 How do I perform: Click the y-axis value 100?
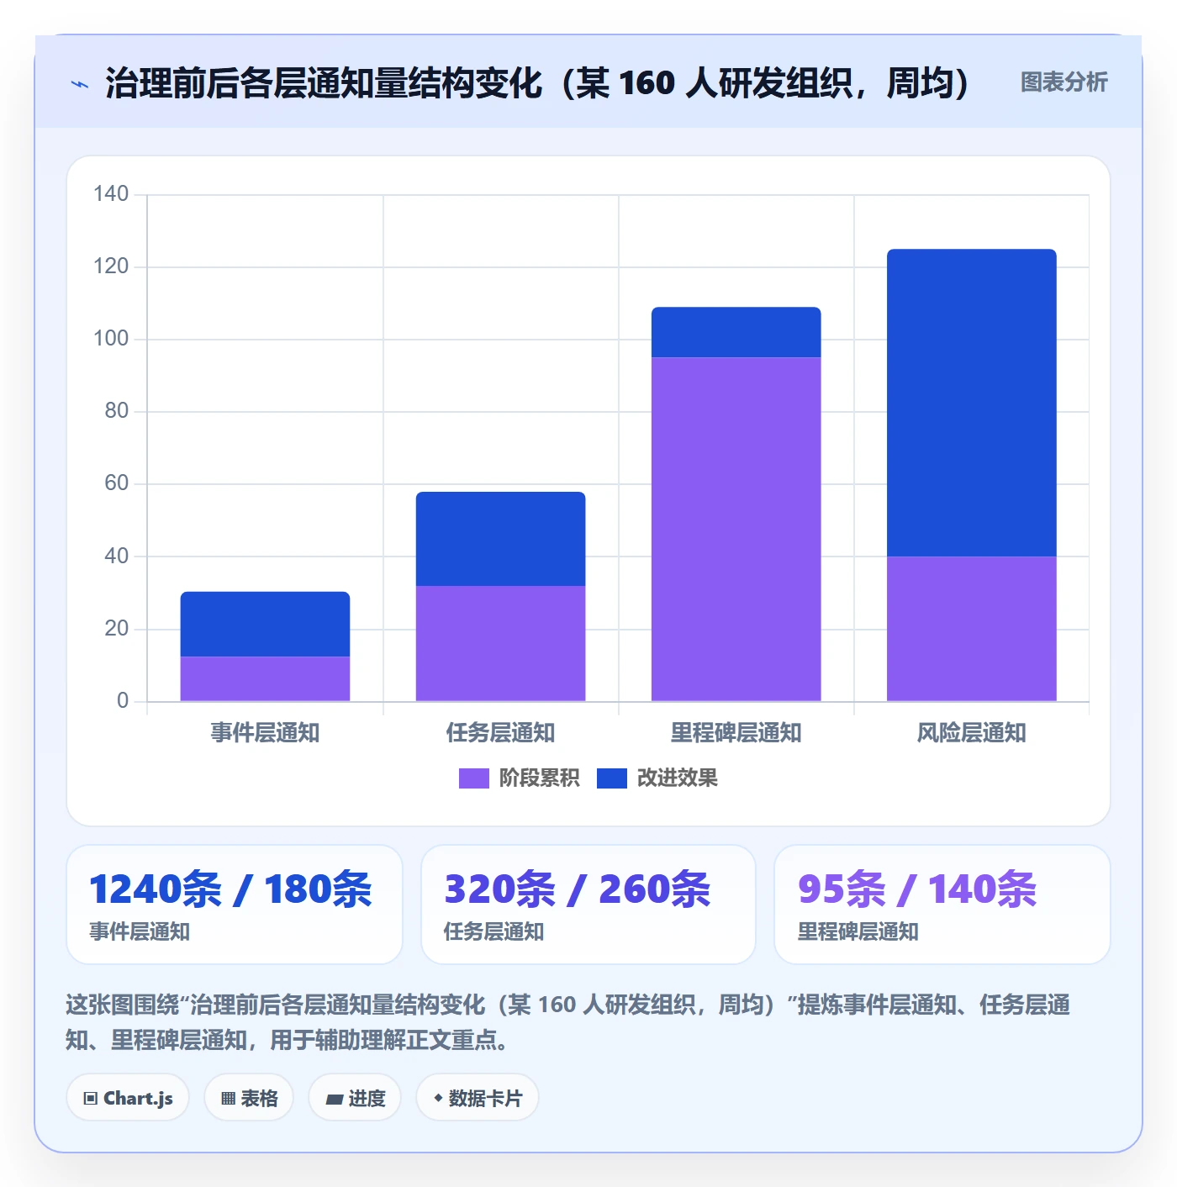point(111,339)
